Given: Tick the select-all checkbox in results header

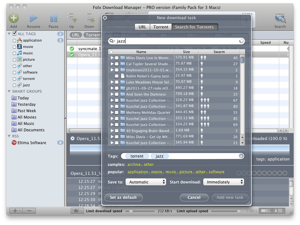Looking at the screenshot, I should 111,52.
